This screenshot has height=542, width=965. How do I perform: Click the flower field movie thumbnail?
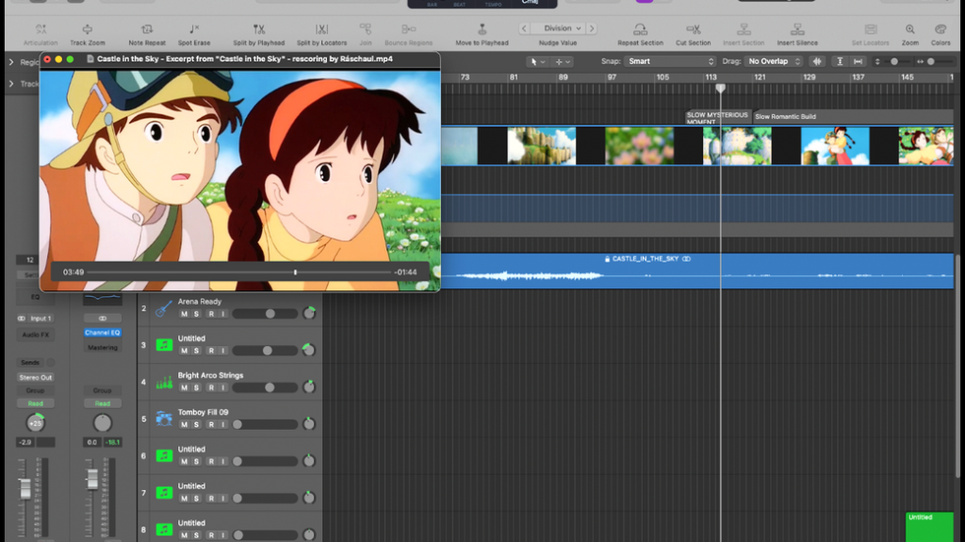pos(639,146)
